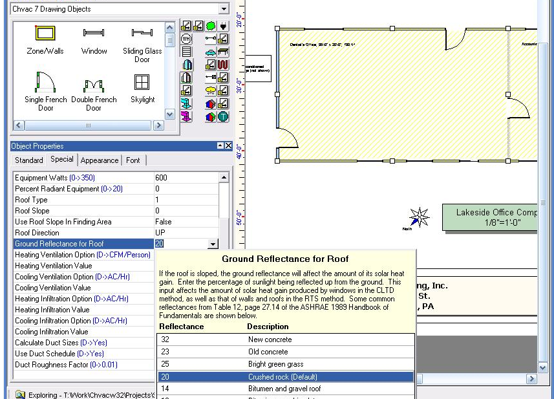Click the Roof Direction value UP
The height and width of the screenshot is (399, 554).
pos(186,233)
